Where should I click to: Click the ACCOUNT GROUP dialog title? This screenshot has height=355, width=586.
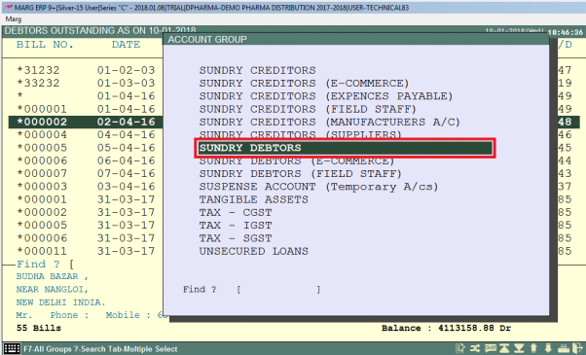207,40
